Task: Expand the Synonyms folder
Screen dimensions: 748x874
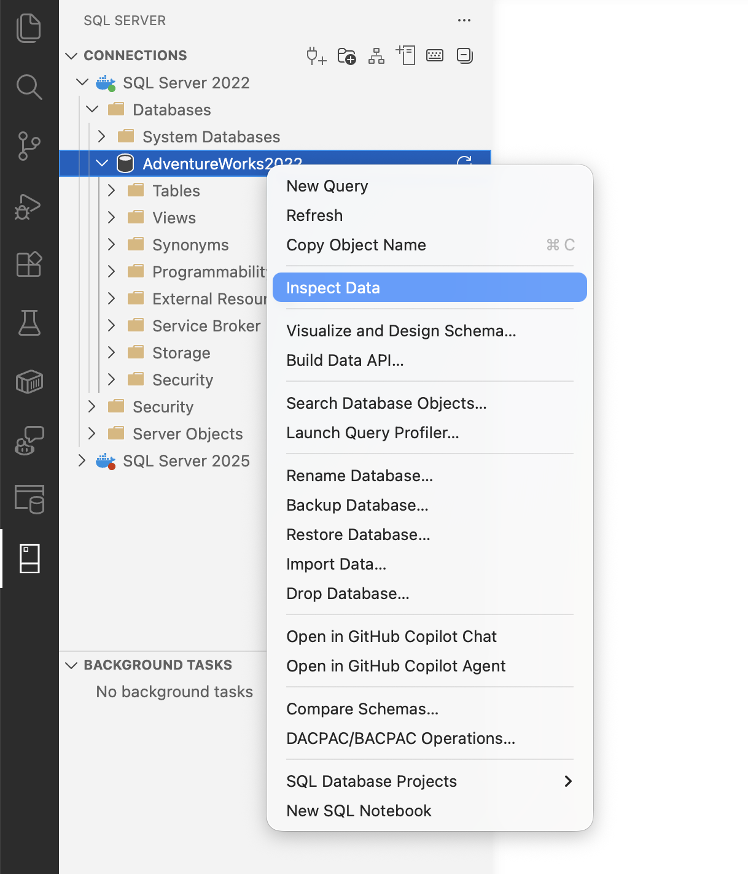Action: tap(112, 244)
